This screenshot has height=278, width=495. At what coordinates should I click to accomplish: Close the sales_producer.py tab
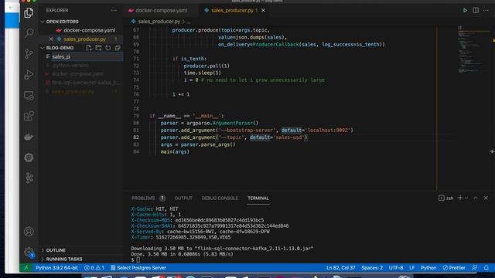point(263,10)
